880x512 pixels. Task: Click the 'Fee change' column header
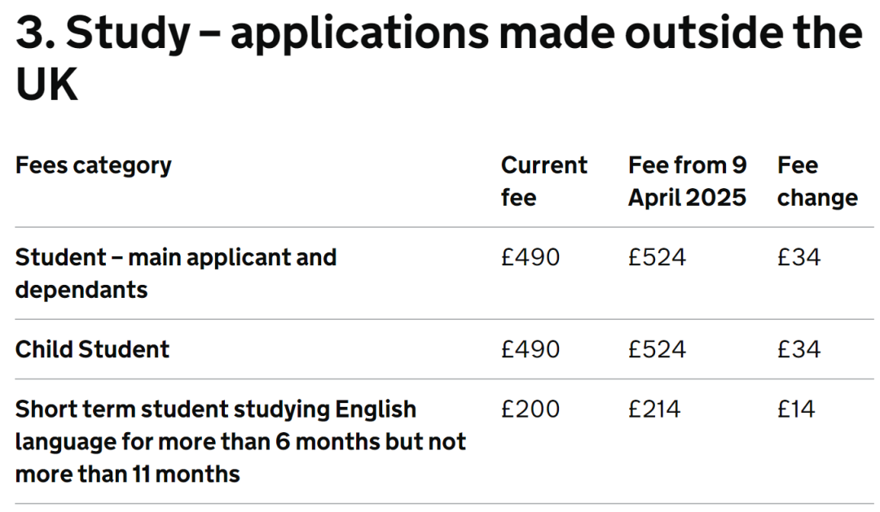pos(816,181)
